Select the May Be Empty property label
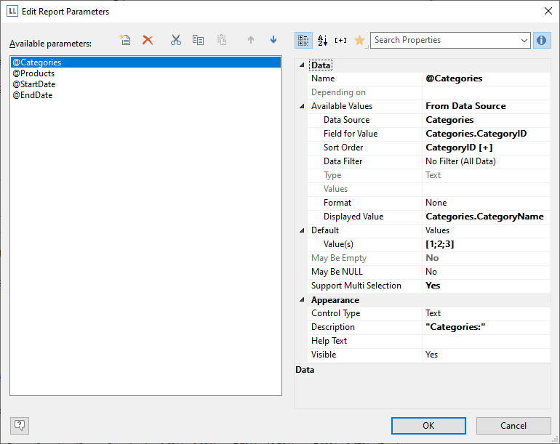 [339, 258]
